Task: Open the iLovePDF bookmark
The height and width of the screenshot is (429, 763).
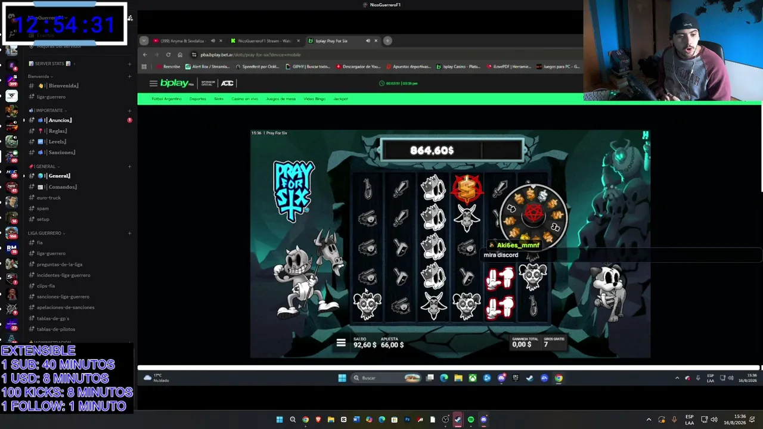Action: pos(509,67)
